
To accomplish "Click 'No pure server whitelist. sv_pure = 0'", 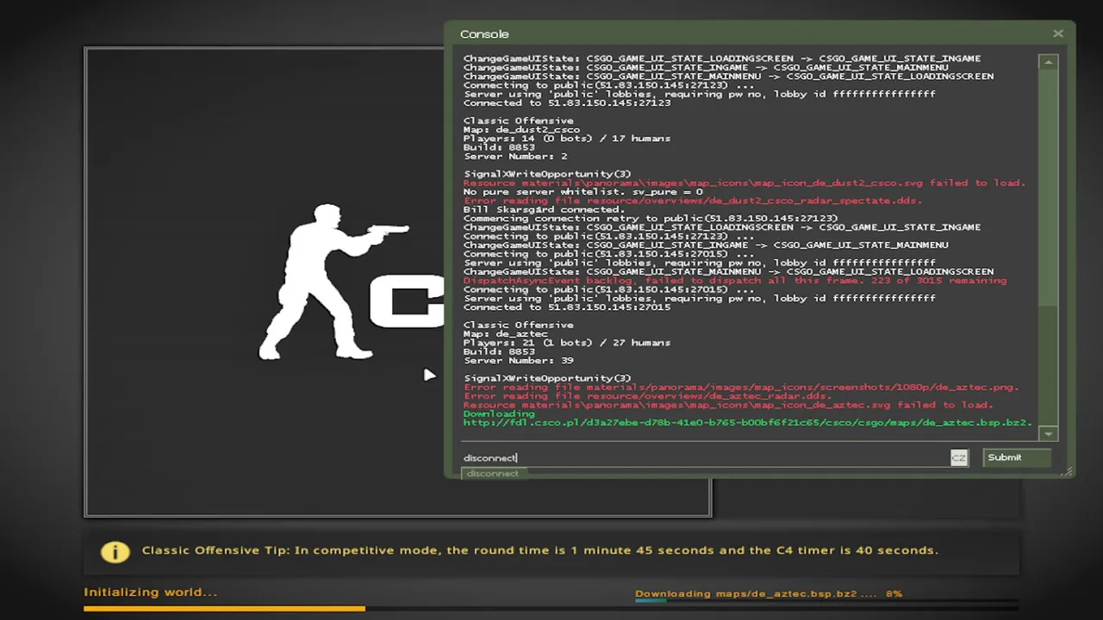I will (x=583, y=191).
